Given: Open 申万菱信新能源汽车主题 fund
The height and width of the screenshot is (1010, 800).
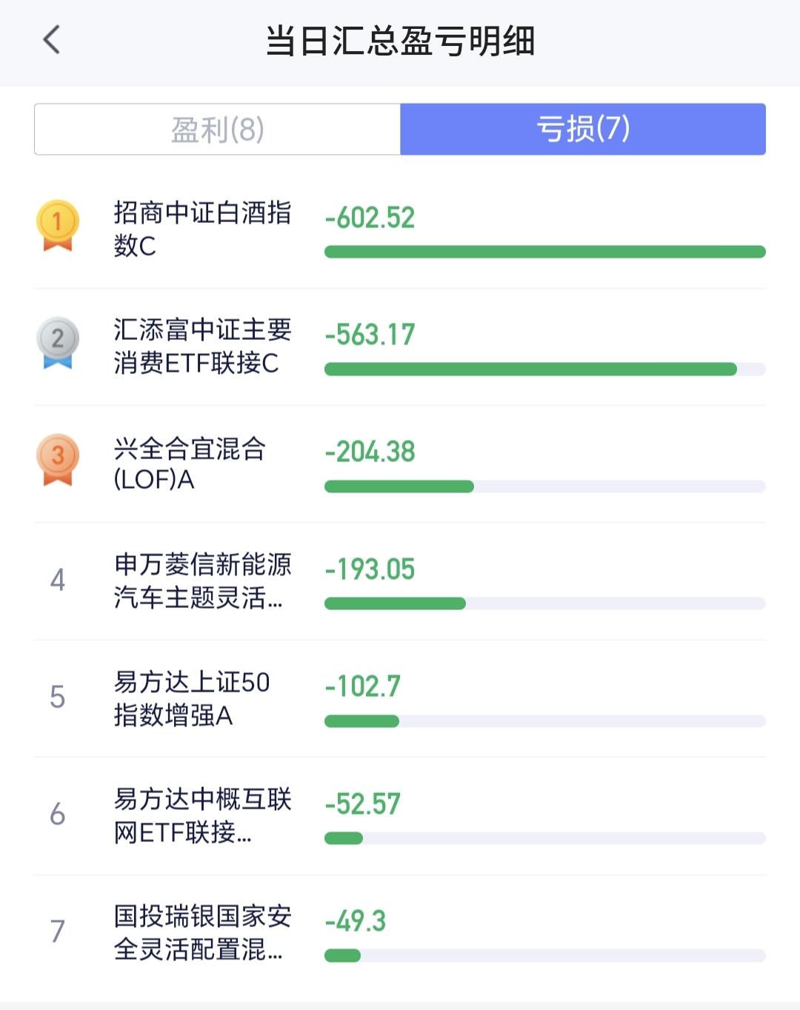Looking at the screenshot, I should 201,581.
